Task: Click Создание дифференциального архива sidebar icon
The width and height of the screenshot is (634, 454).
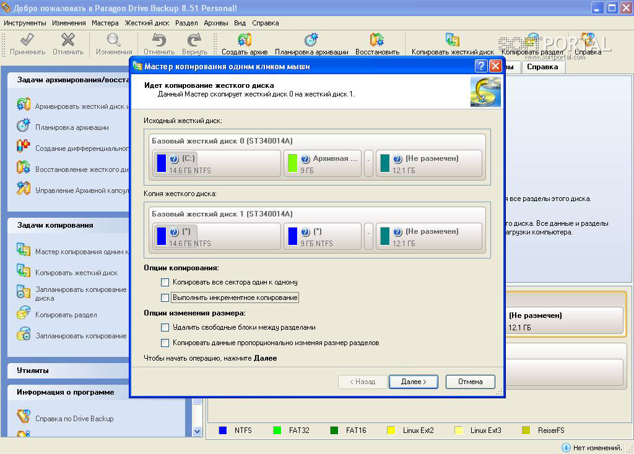Action: click(24, 146)
